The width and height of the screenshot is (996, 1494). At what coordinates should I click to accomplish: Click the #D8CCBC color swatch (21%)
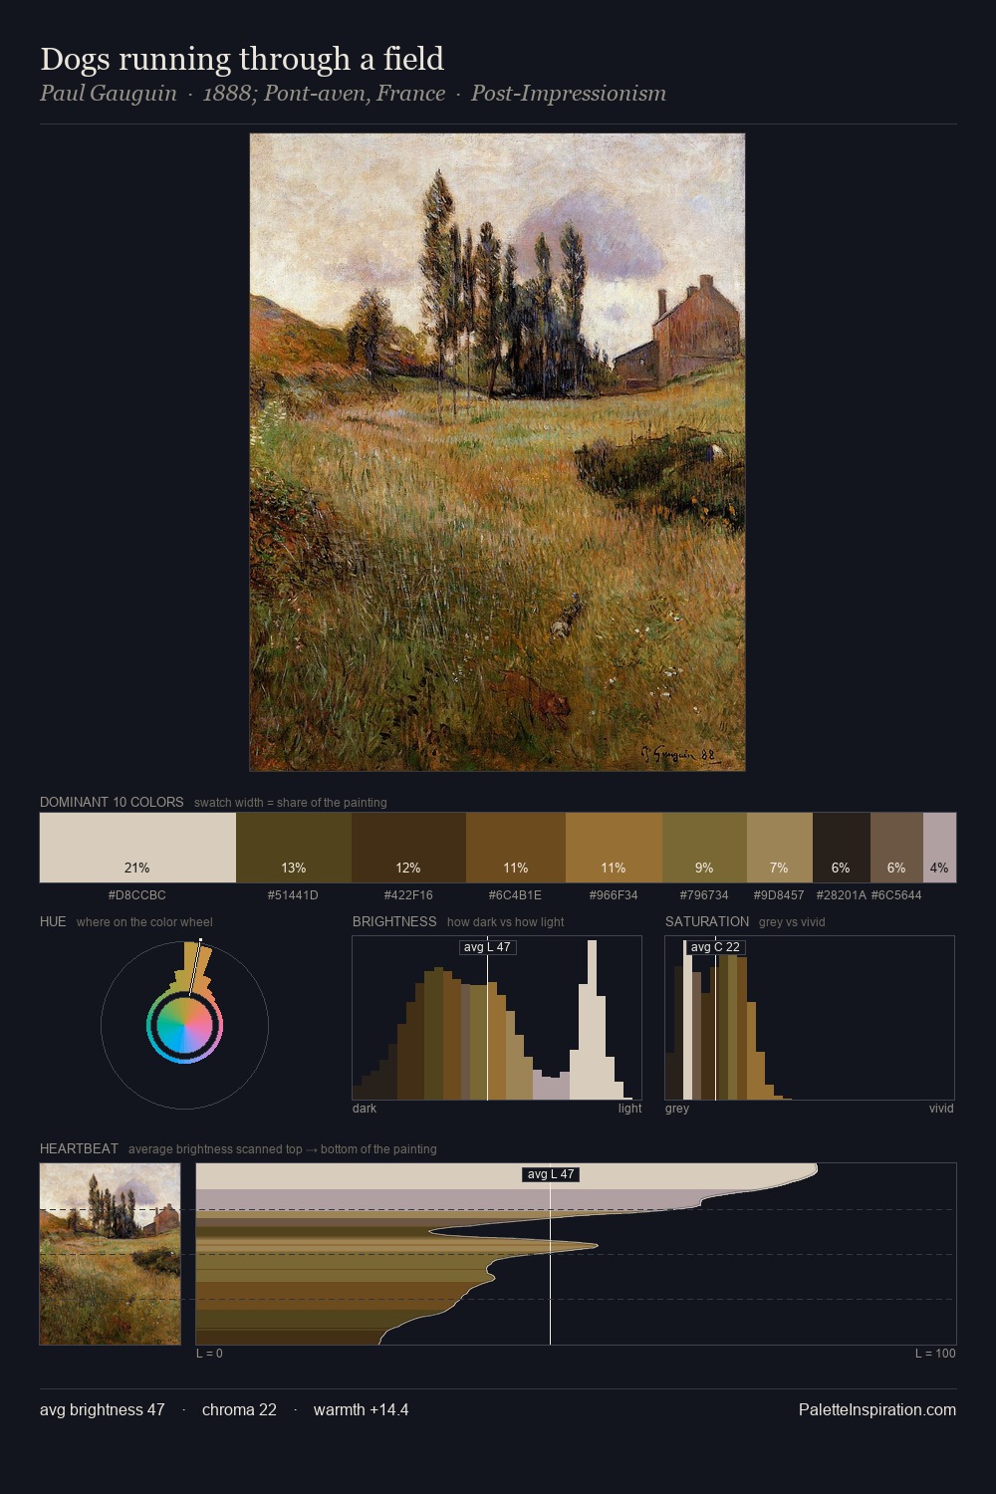[137, 848]
